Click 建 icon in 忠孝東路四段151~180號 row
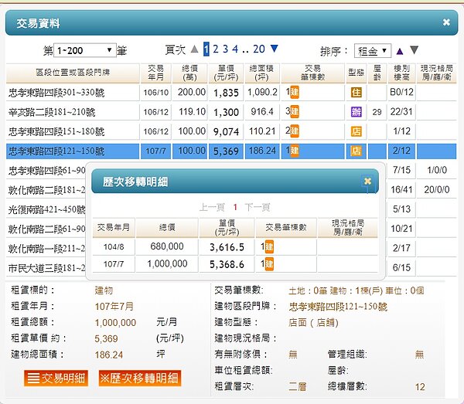 pyautogui.click(x=295, y=131)
